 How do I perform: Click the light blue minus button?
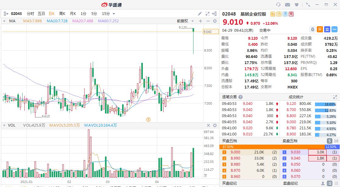tap(335, 29)
